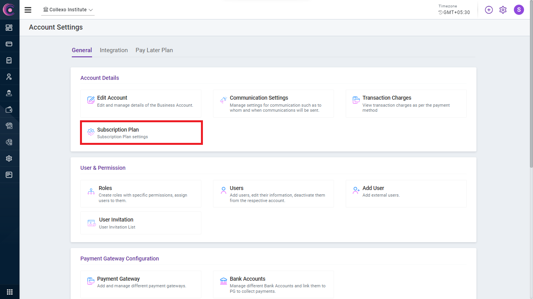Open the hamburger navigation menu
The width and height of the screenshot is (533, 299).
pos(28,10)
